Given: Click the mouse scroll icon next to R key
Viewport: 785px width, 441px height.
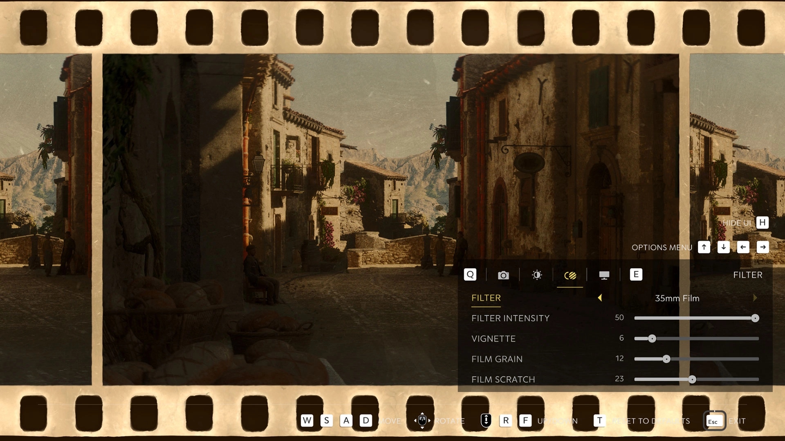Looking at the screenshot, I should (x=486, y=421).
